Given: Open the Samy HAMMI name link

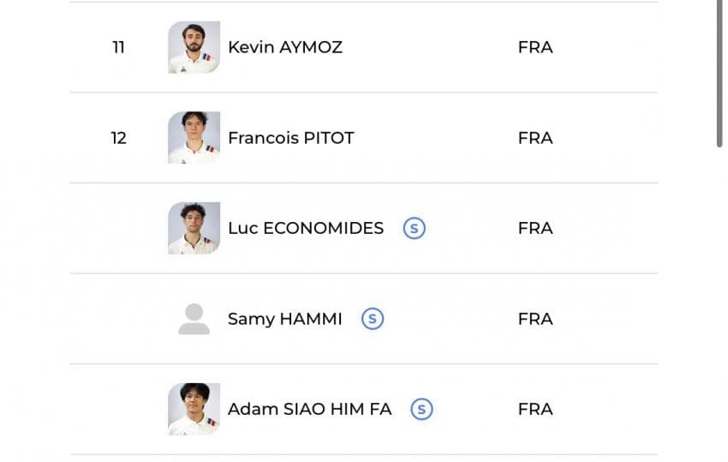Looking at the screenshot, I should (285, 319).
